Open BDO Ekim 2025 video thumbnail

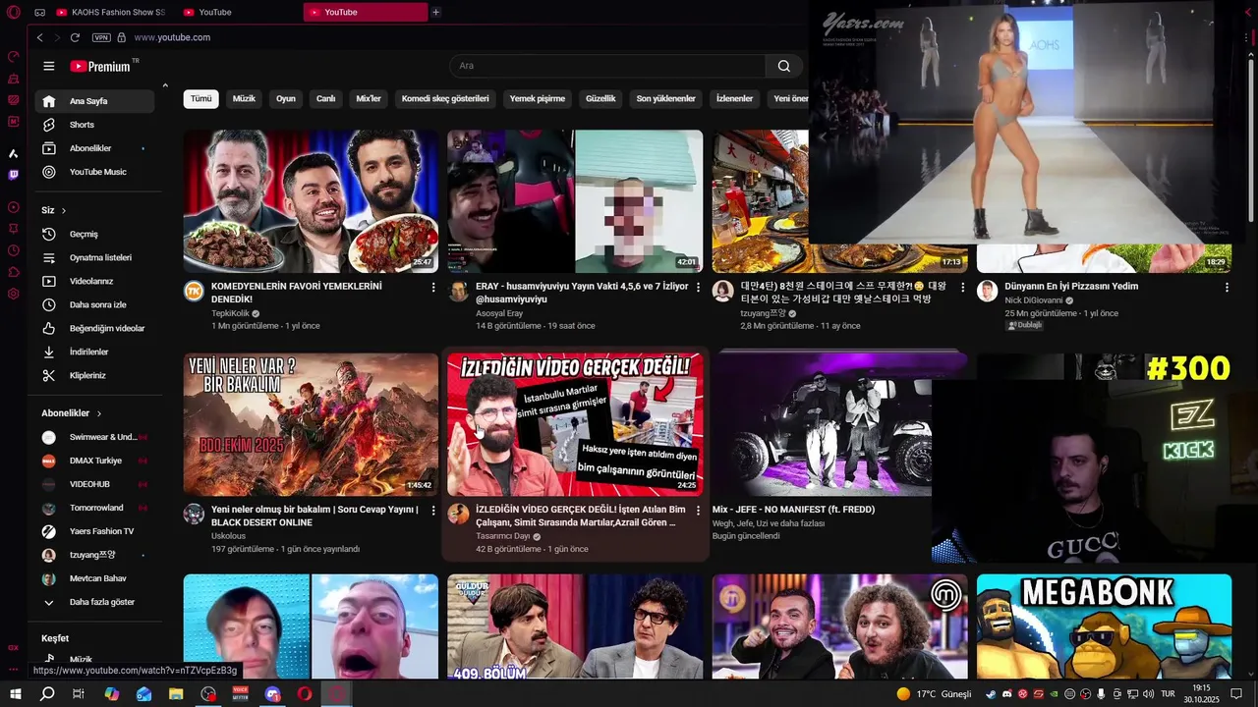click(311, 424)
